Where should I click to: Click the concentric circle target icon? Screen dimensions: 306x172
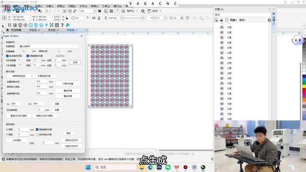point(25,25)
